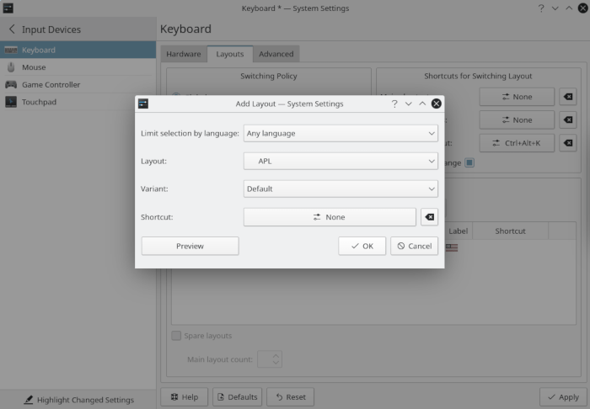This screenshot has width=590, height=409.
Task: Go back from Input Devices
Action: click(12, 29)
